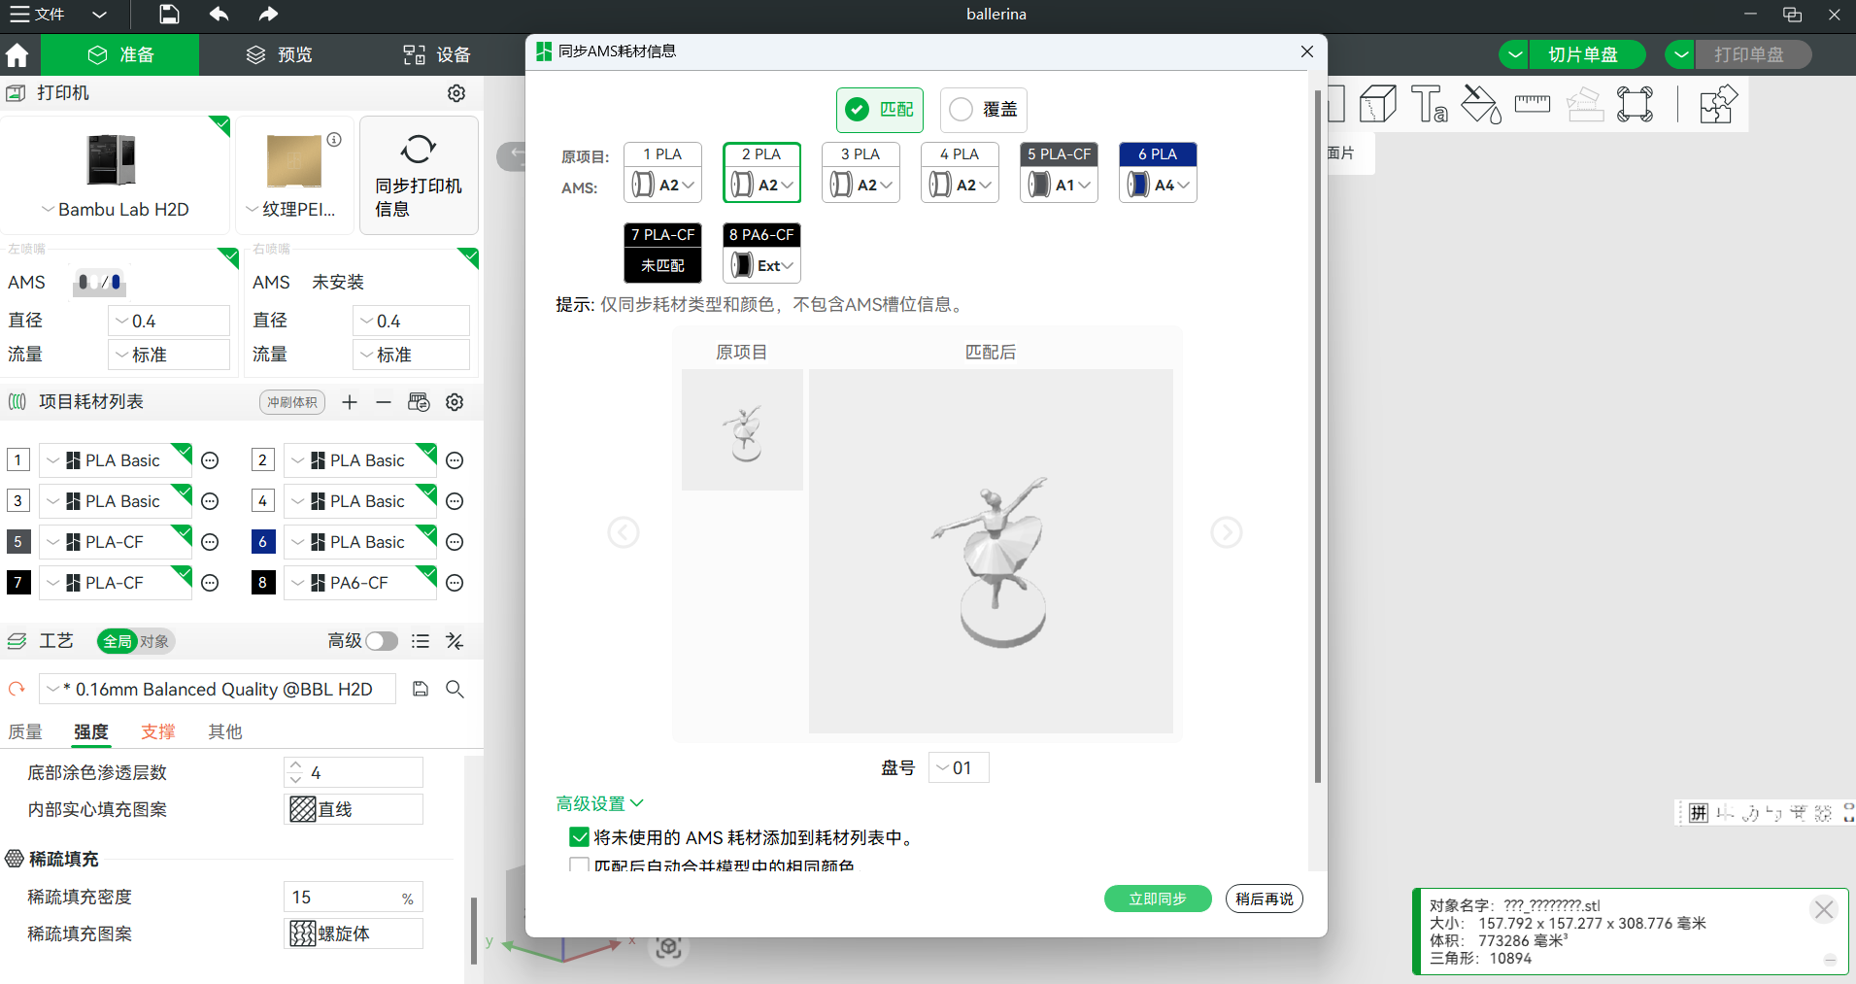Viewport: 1856px width, 984px height.
Task: Open AMS slot dropdown for 2 PLA
Action: [x=762, y=185]
